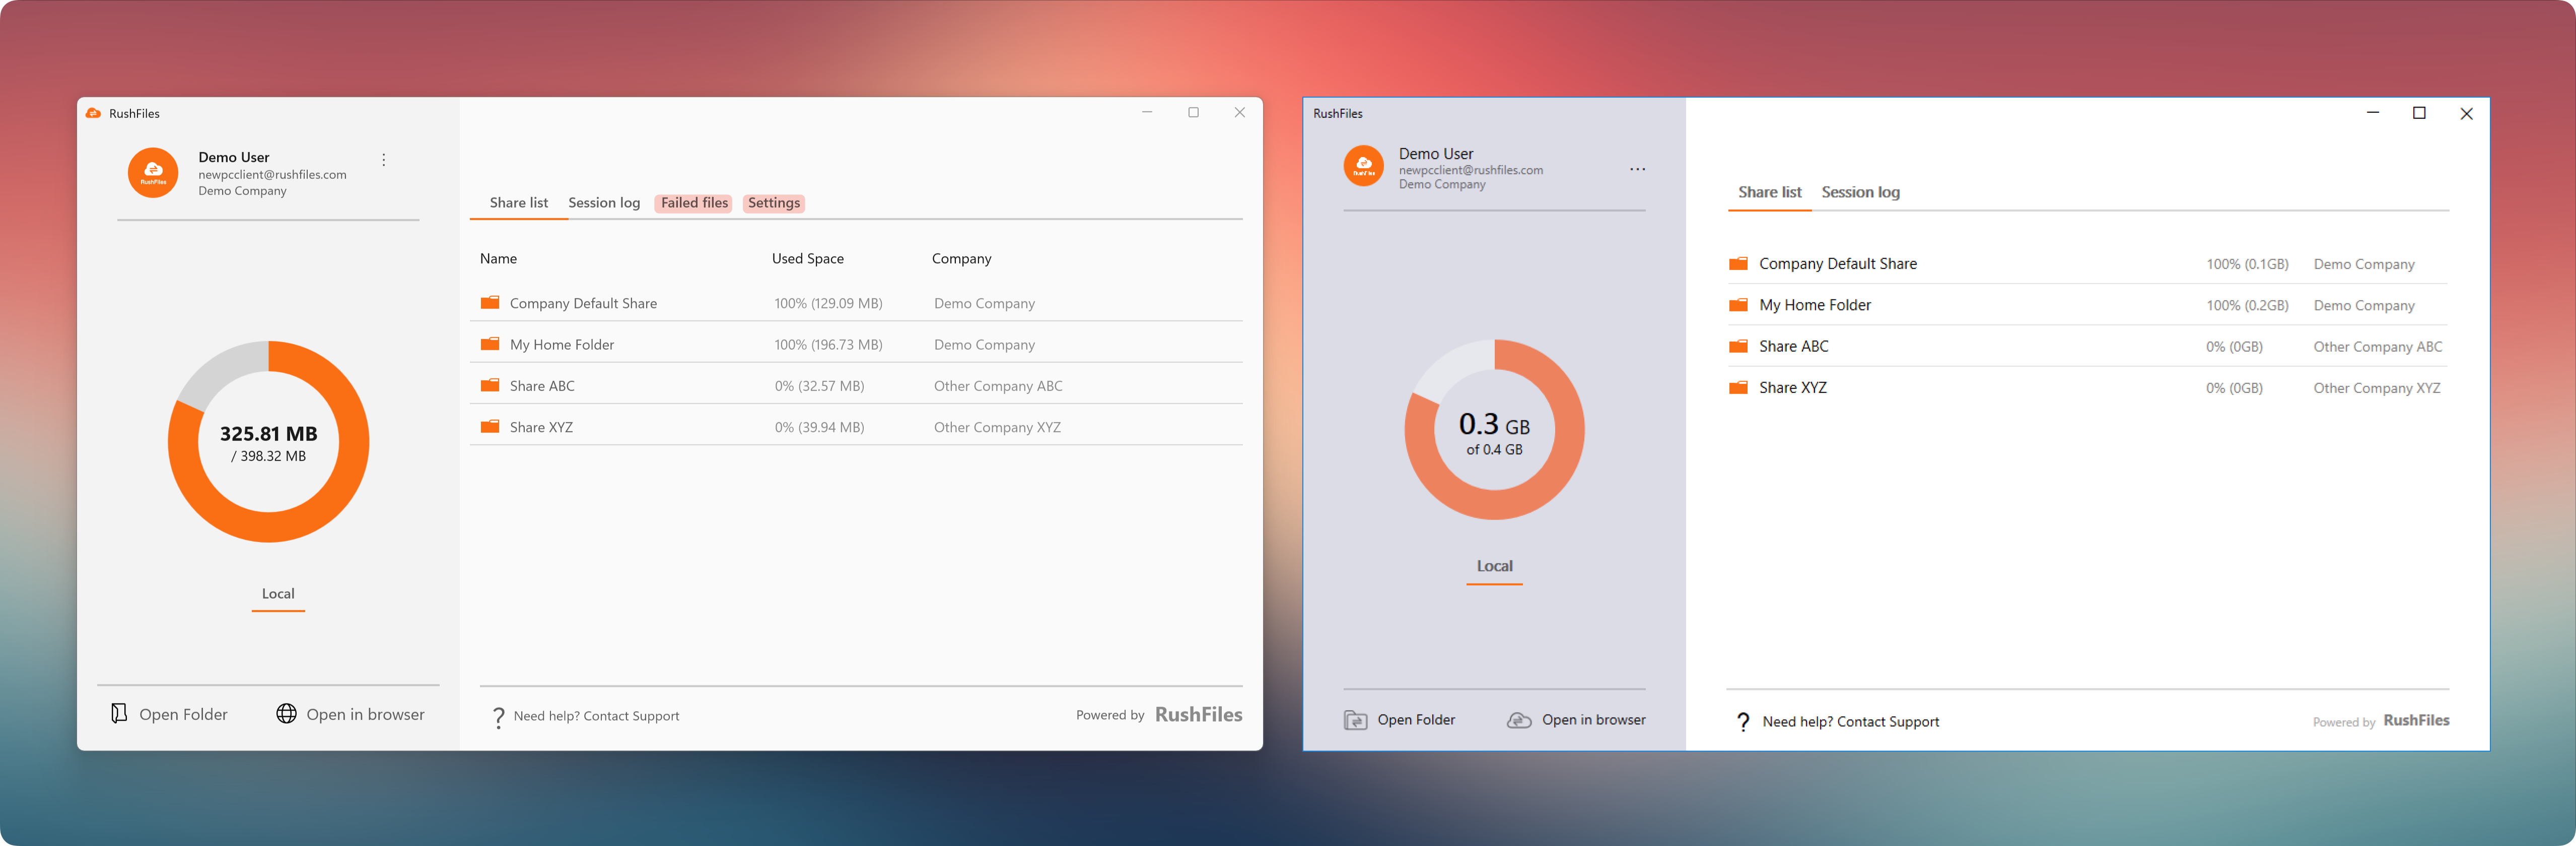Click the Used Space column header
This screenshot has height=846, width=2576.
[x=807, y=259]
